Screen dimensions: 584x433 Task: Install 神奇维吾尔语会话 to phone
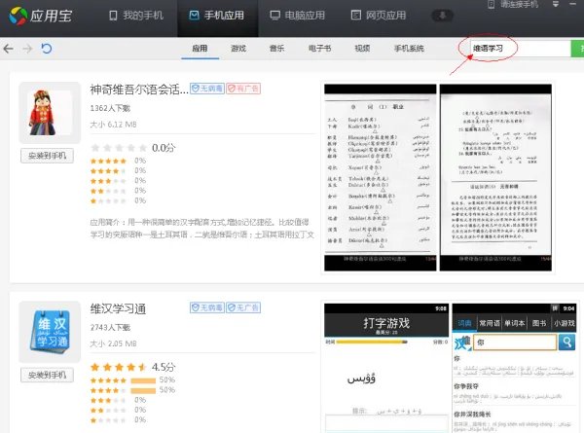tap(47, 156)
